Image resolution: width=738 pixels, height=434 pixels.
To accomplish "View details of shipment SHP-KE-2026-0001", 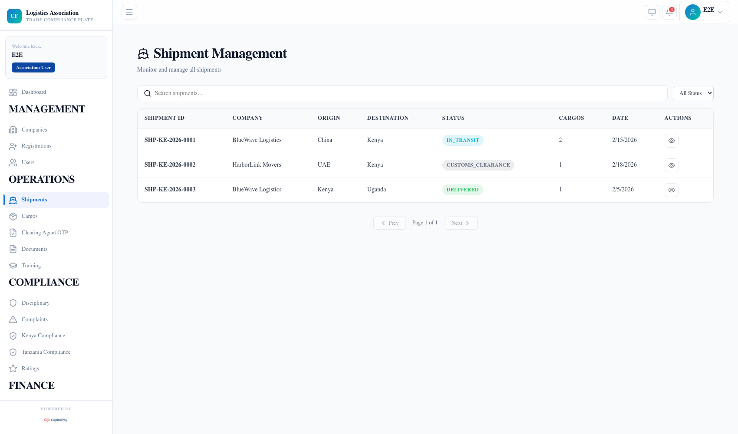I will 671,140.
